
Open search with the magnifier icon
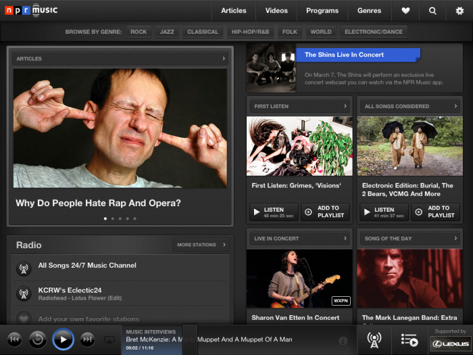click(x=432, y=11)
